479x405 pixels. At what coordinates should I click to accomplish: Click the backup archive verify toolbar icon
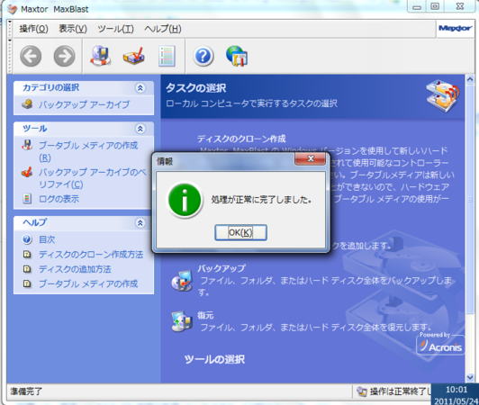134,56
